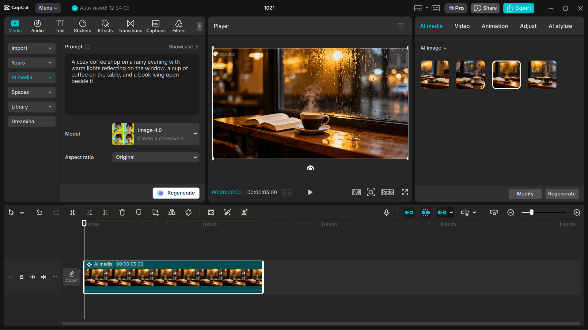Switch to the AI stylize tab
588x330 pixels.
pos(560,26)
